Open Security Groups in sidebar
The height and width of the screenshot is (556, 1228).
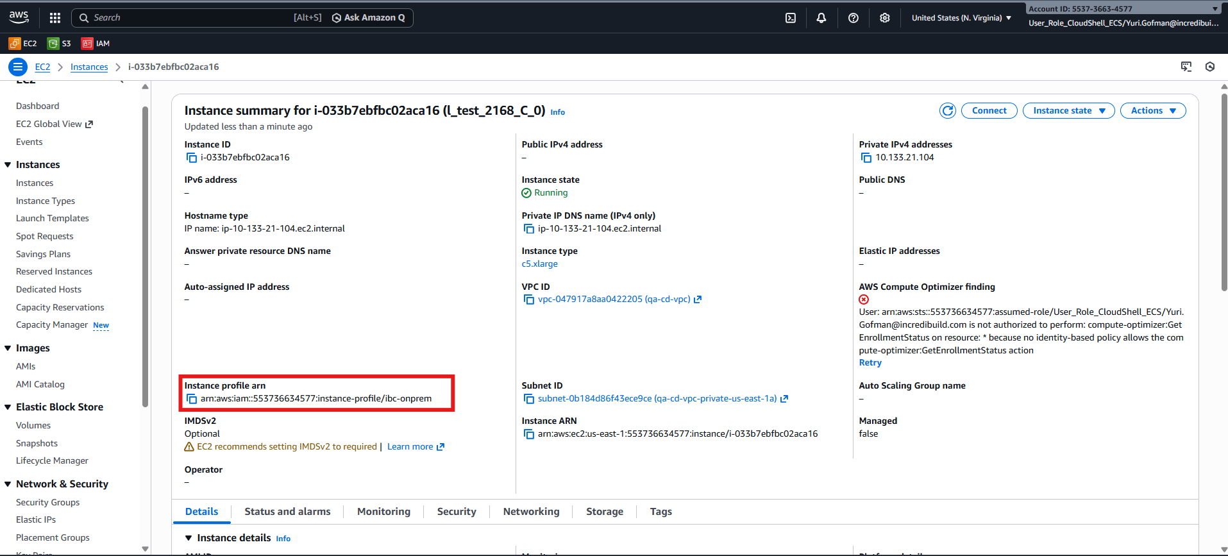[48, 503]
